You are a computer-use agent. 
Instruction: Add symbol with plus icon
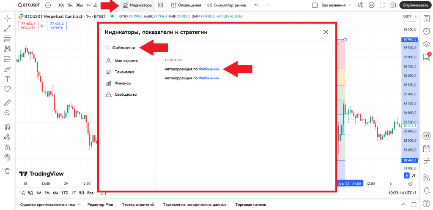pyautogui.click(x=48, y=5)
